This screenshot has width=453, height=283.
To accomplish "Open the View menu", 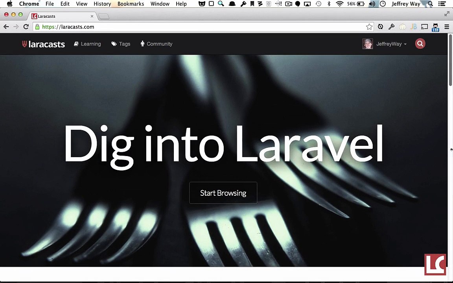I will (x=82, y=4).
